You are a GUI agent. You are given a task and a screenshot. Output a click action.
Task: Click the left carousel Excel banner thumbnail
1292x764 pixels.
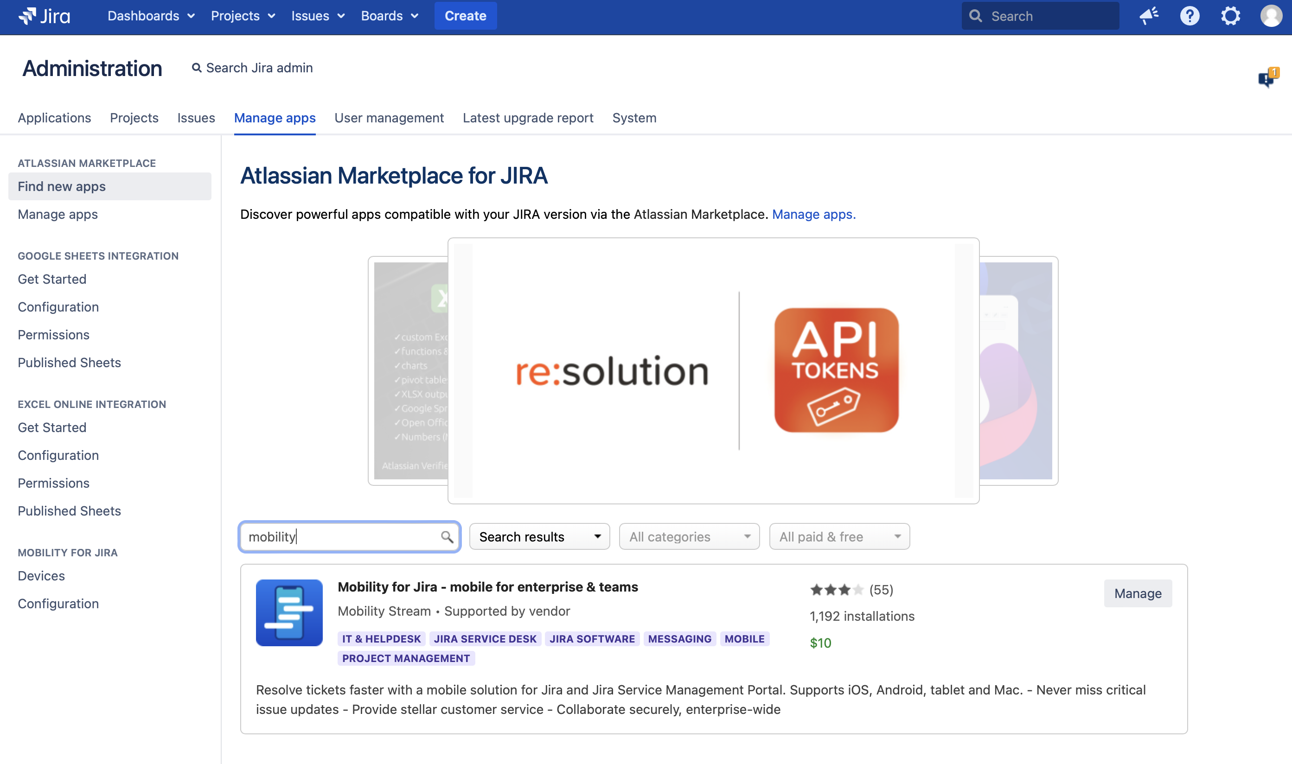[410, 371]
